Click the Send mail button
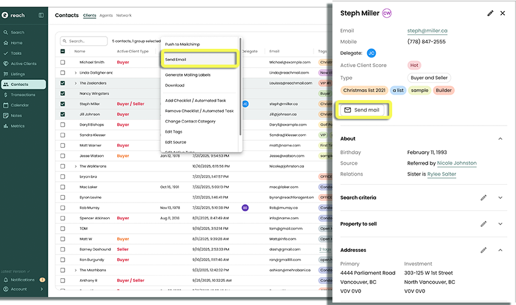 click(362, 110)
